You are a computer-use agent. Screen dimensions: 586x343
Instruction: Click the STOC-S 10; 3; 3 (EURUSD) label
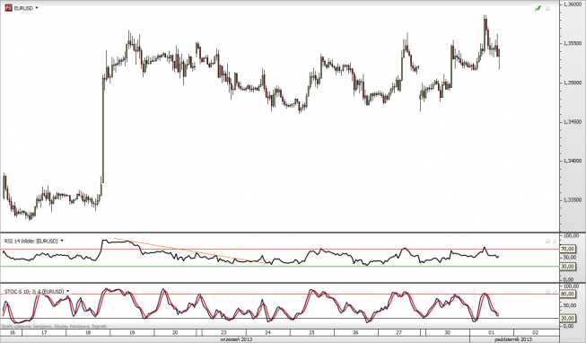[34, 291]
